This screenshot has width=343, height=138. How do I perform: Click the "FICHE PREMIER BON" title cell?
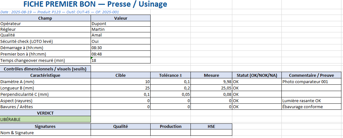(x=95, y=4)
